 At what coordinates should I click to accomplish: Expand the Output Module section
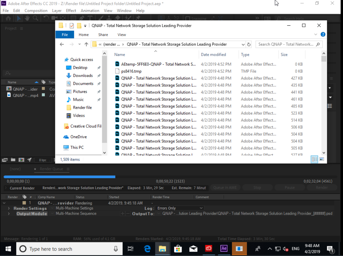[x=9, y=214]
